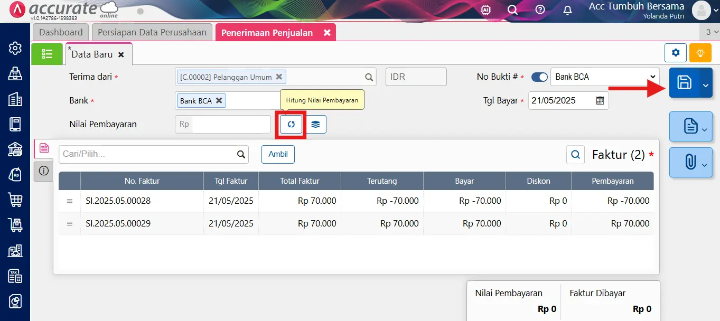Open the AI assistant icon in top bar
The image size is (720, 321).
tap(485, 10)
